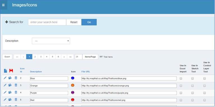Expand advanced search with the plus icon
215x107 pixels.
tap(6, 22)
